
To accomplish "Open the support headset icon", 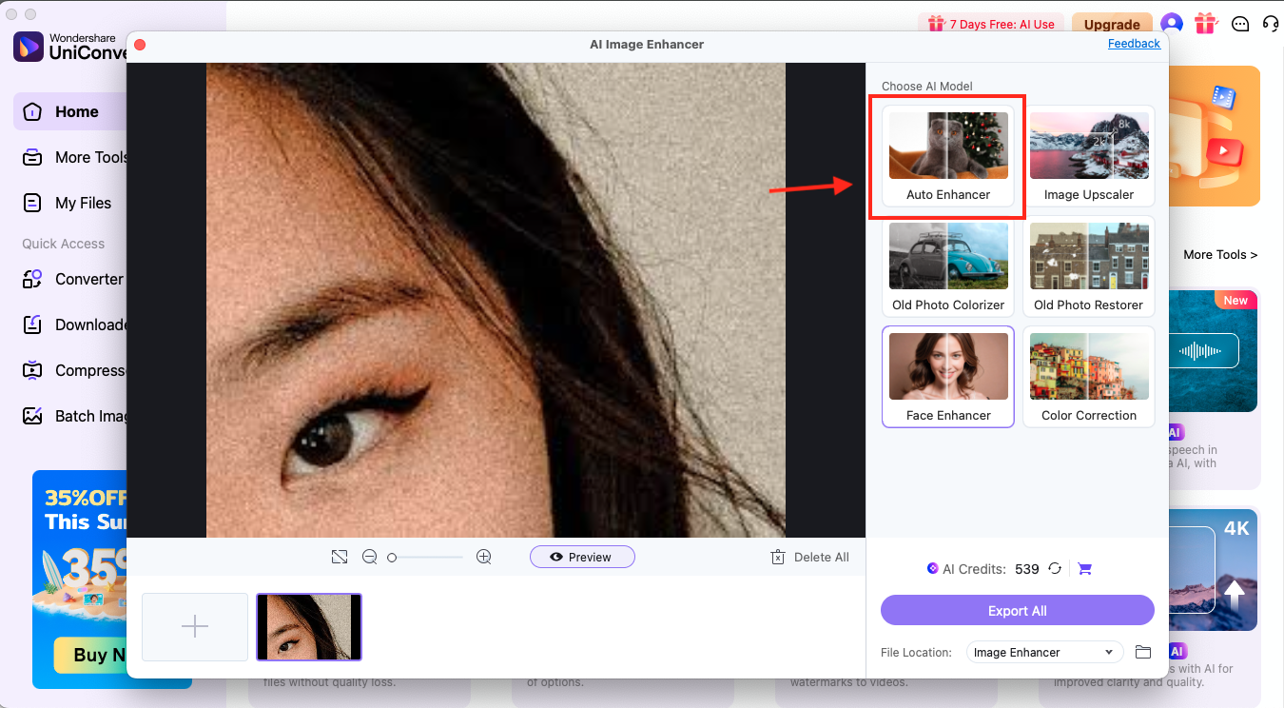I will pyautogui.click(x=1271, y=24).
